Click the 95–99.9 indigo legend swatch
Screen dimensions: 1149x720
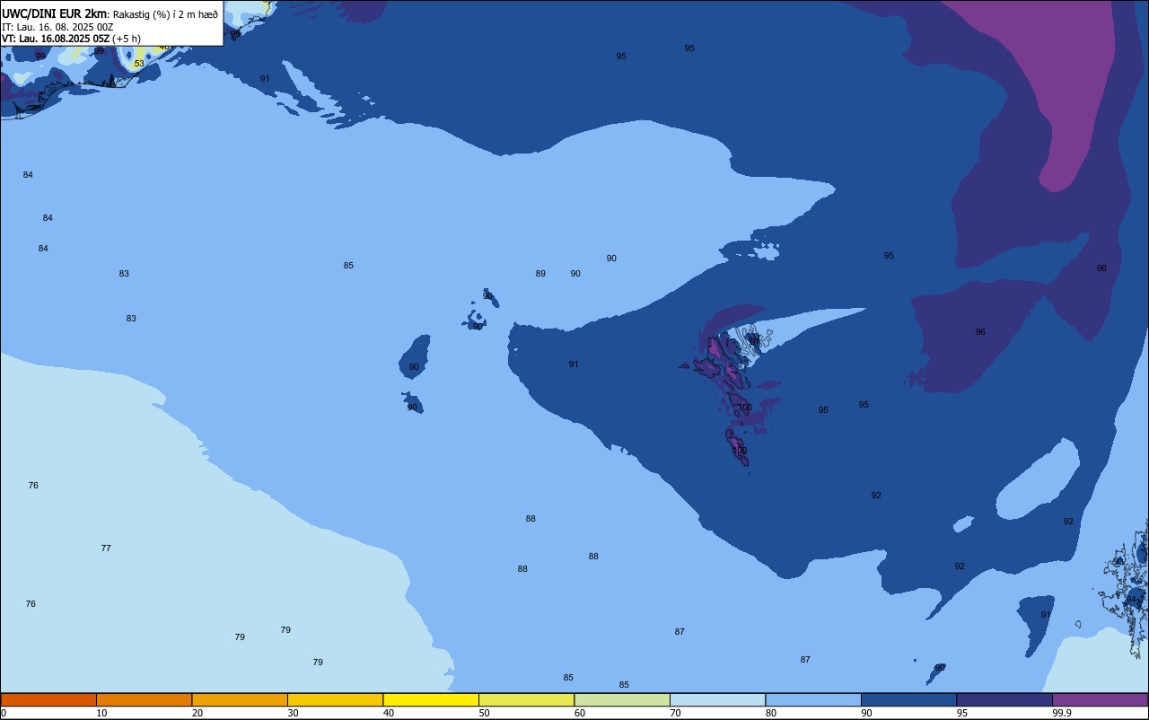pos(1004,699)
